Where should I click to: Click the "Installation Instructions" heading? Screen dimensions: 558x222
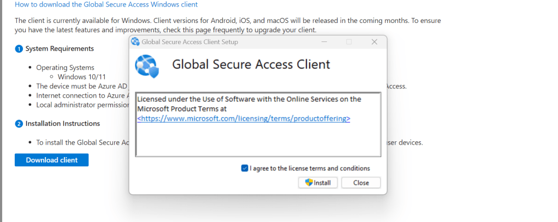click(63, 124)
